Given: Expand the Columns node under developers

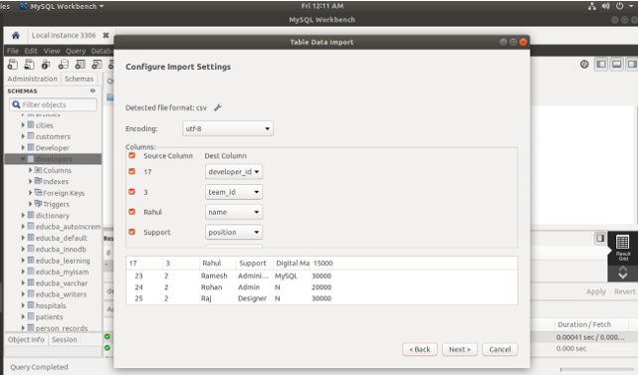Looking at the screenshot, I should click(x=30, y=170).
